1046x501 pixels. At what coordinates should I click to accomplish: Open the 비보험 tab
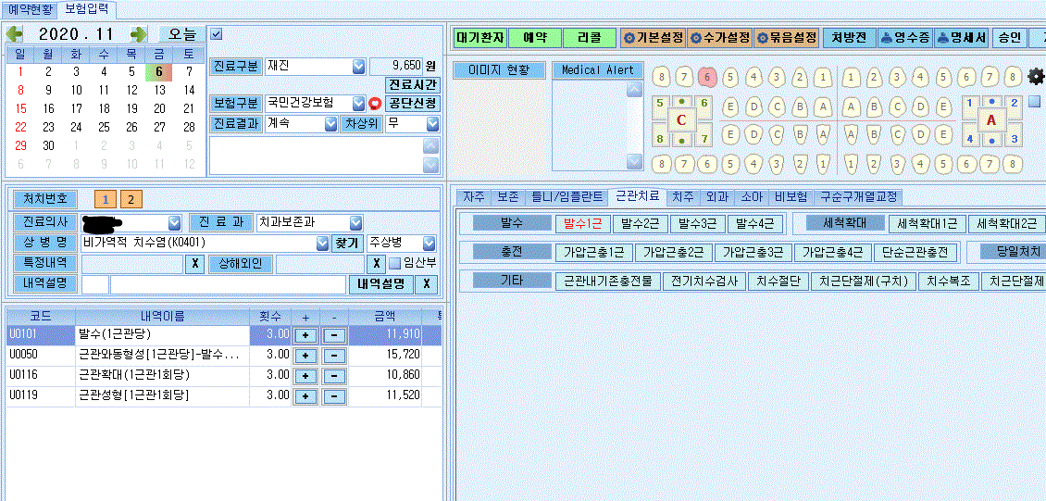791,197
